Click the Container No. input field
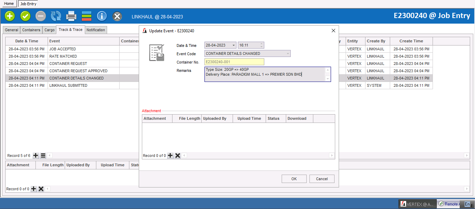This screenshot has height=209, width=475. pos(234,62)
